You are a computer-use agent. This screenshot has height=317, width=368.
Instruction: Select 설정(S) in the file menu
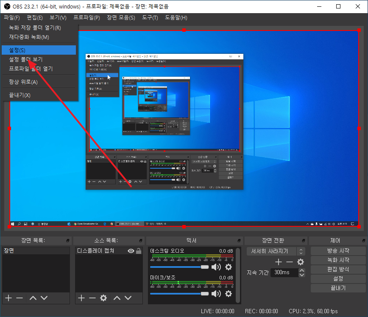pyautogui.click(x=39, y=50)
